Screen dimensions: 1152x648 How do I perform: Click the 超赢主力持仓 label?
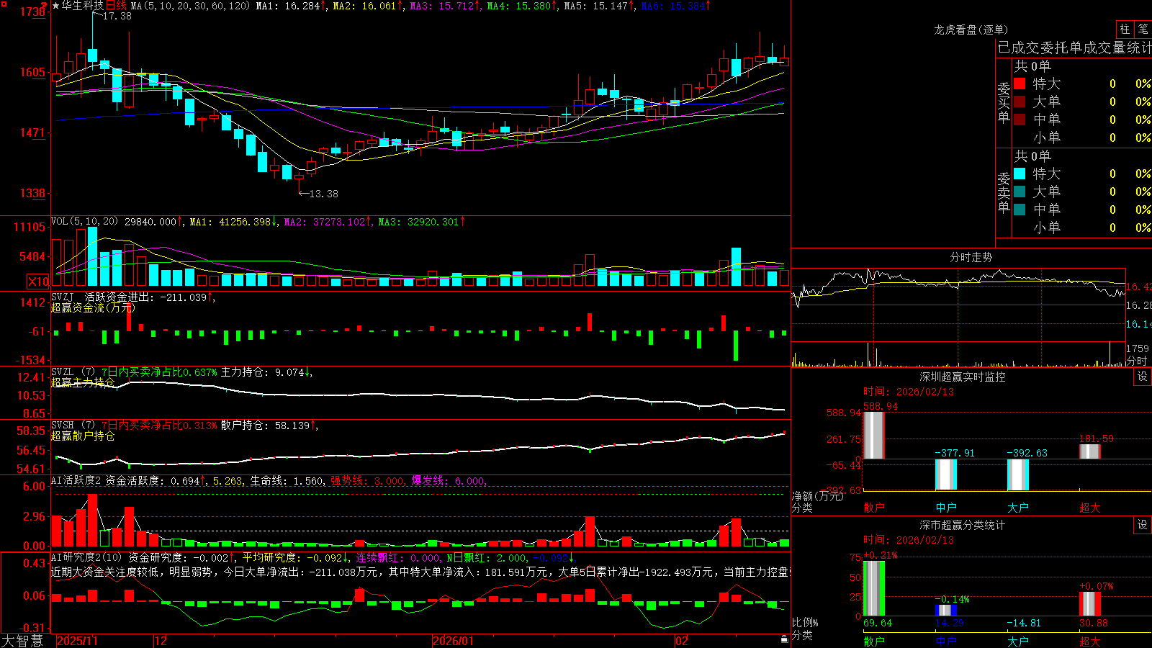coord(82,382)
